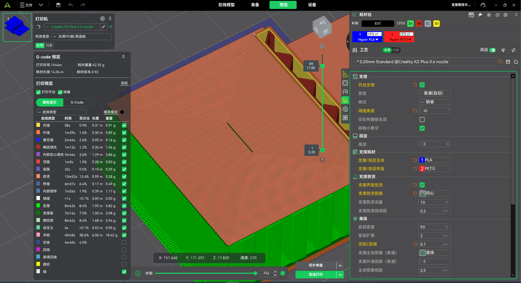Select the support settings tab icon

pos(345,100)
